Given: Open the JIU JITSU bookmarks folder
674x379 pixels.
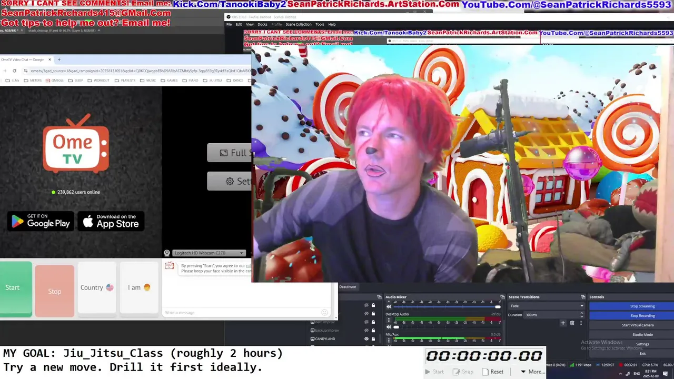Looking at the screenshot, I should click(x=212, y=81).
